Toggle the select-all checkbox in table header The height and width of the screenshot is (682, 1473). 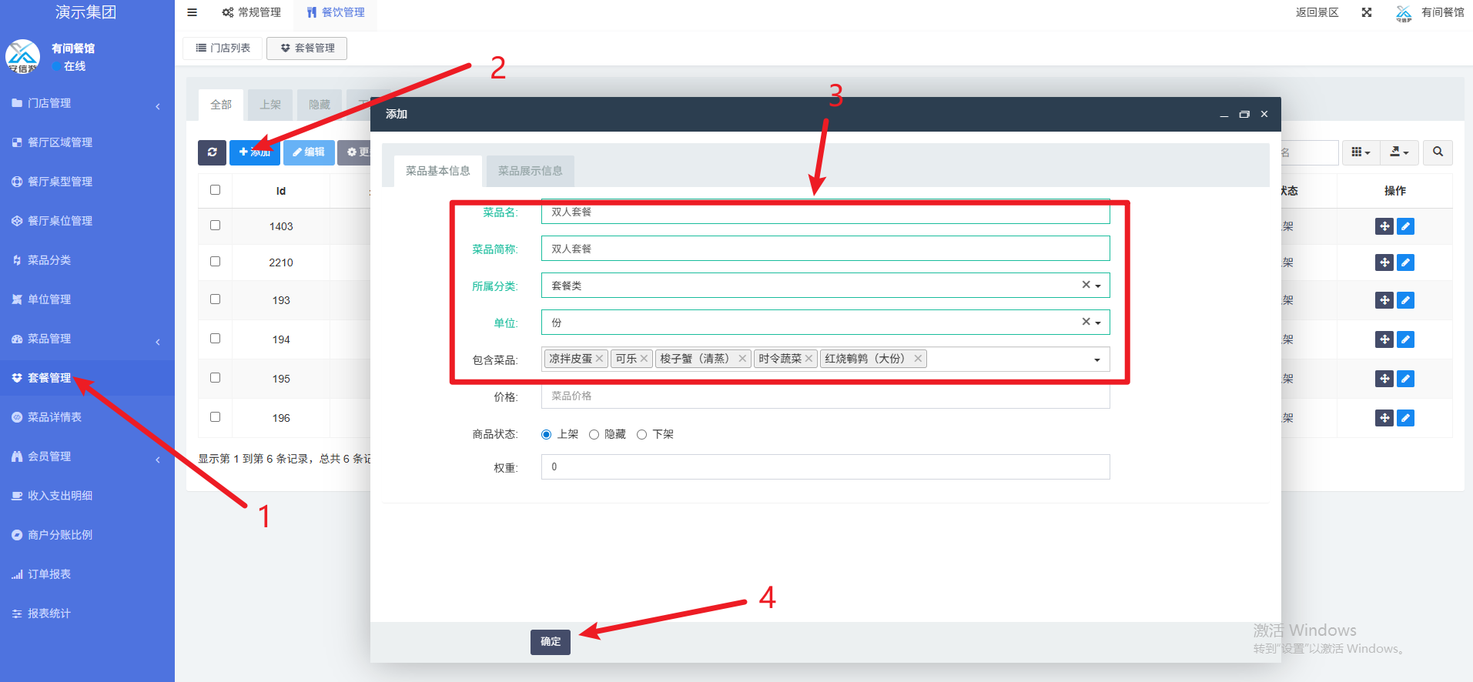(x=215, y=190)
